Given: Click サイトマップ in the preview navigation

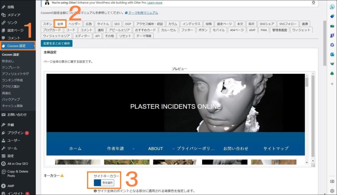Looking at the screenshot, I should click(x=276, y=148).
